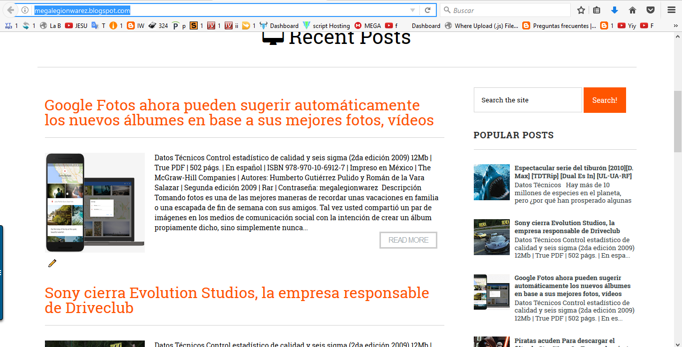
Task: Open Espectacular serie del tiburón popular post
Action: (574, 172)
